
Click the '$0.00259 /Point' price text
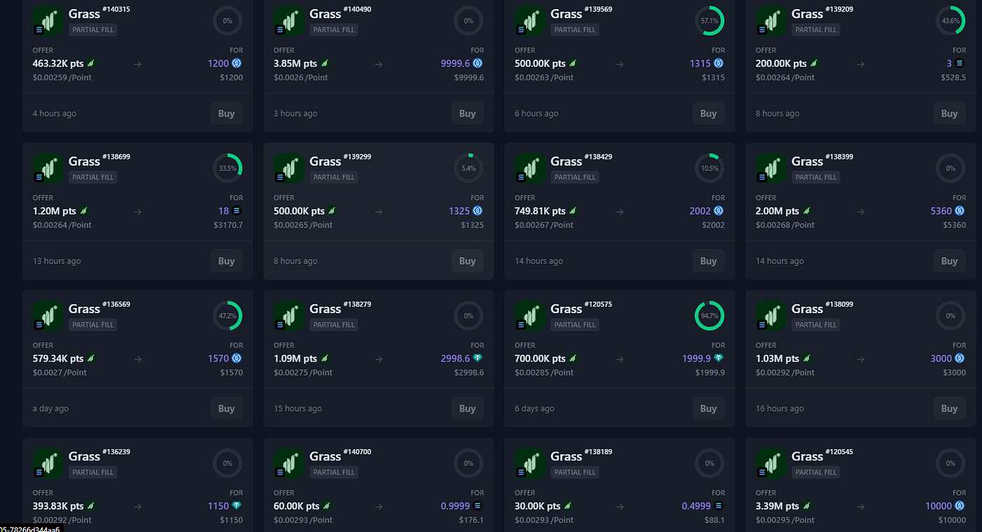(62, 77)
